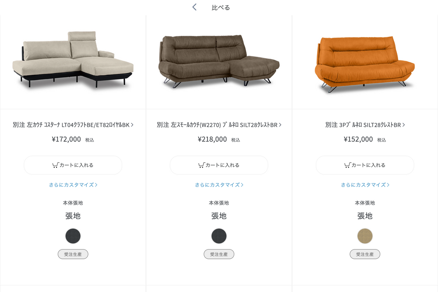Image resolution: width=438 pixels, height=292 pixels.
Task: Add the ¥218,000 brown couch to cart
Action: pyautogui.click(x=219, y=165)
